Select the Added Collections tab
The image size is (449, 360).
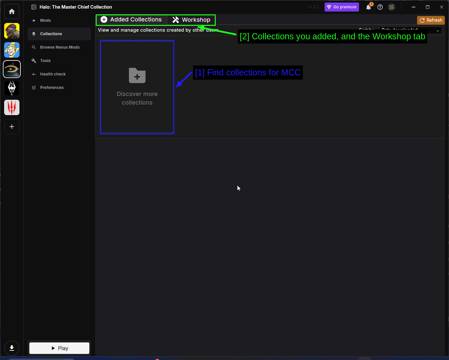pyautogui.click(x=131, y=20)
